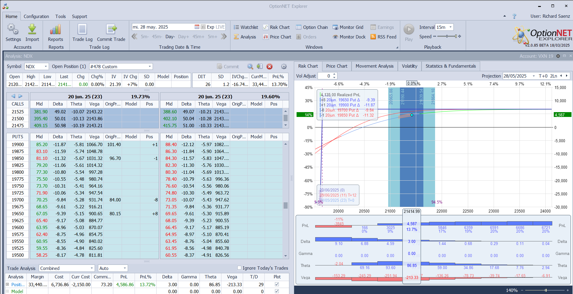This screenshot has height=294, width=573.
Task: Click the Vol Adjust value field
Action: pos(325,76)
